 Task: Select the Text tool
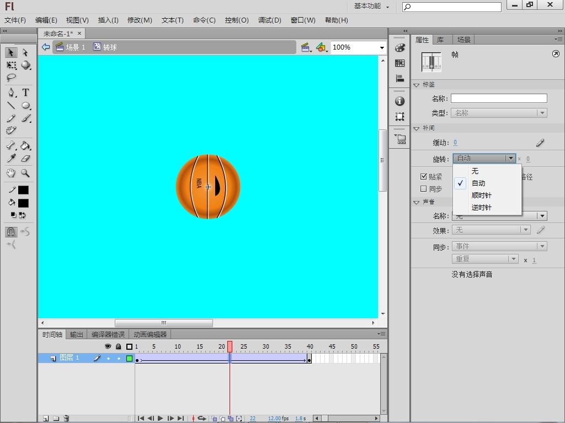click(x=25, y=93)
